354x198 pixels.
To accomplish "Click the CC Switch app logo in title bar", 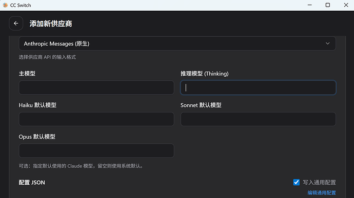I will pyautogui.click(x=5, y=5).
